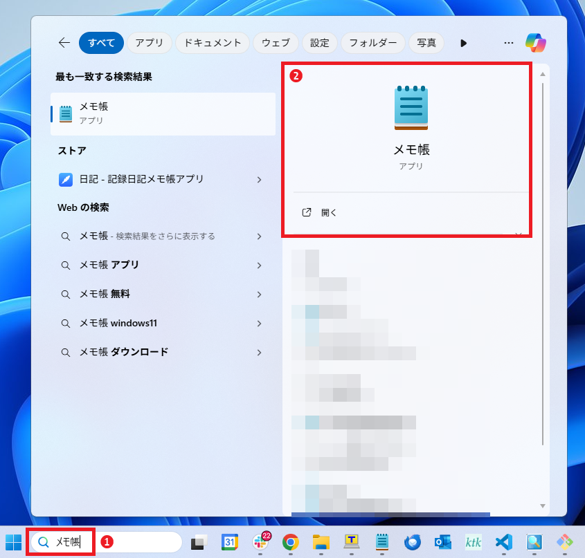
Task: Open File Explorer from the taskbar
Action: (x=320, y=542)
